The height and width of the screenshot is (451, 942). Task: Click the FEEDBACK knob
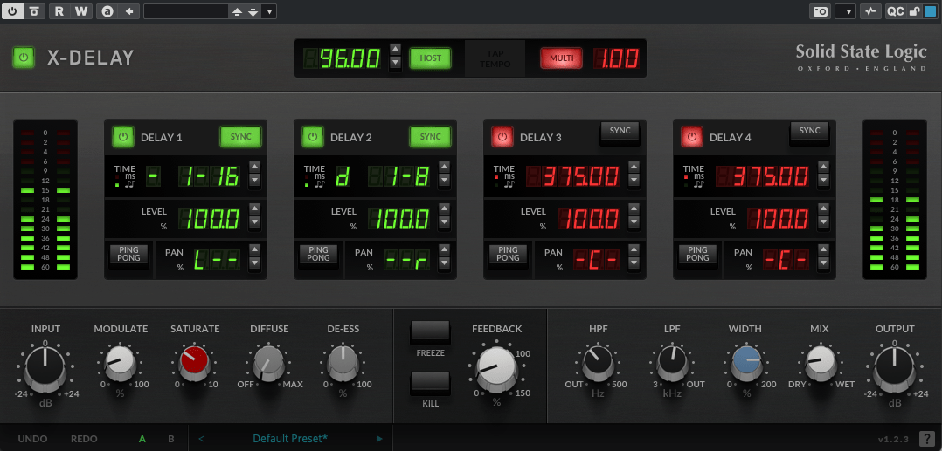coord(496,368)
